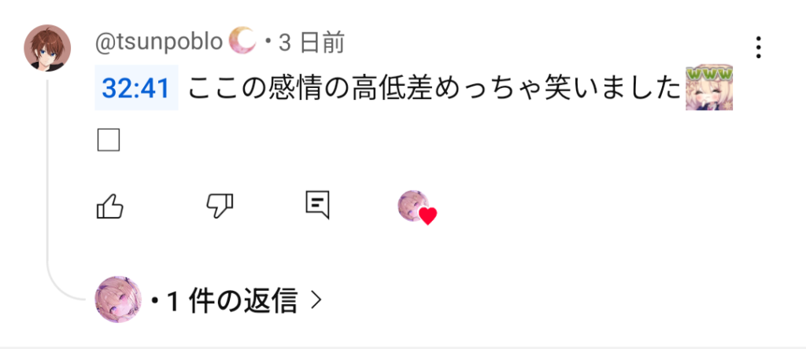Click the creator heart badge
The width and height of the screenshot is (806, 349).
pos(417,208)
